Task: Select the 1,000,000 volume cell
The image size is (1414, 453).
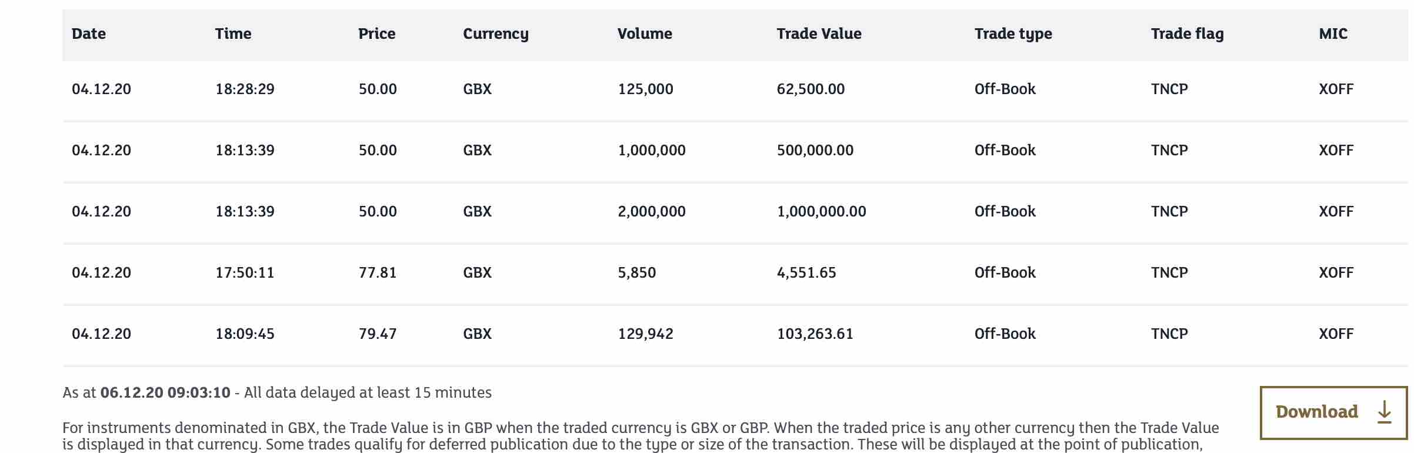Action: click(651, 150)
